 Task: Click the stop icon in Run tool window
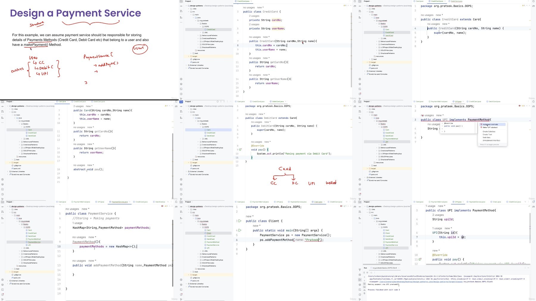point(367,273)
